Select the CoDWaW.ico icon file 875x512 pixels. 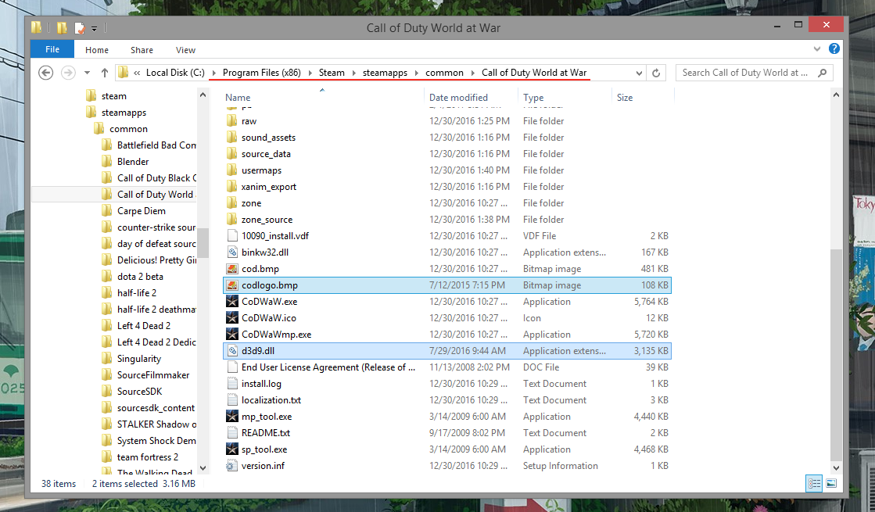[x=232, y=318]
